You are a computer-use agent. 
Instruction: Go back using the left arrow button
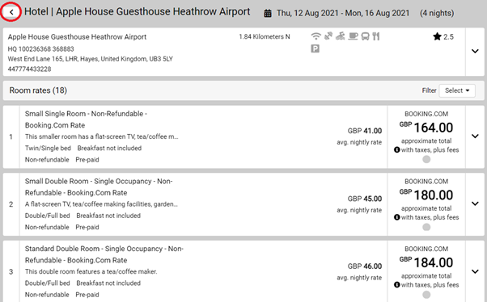11,12
